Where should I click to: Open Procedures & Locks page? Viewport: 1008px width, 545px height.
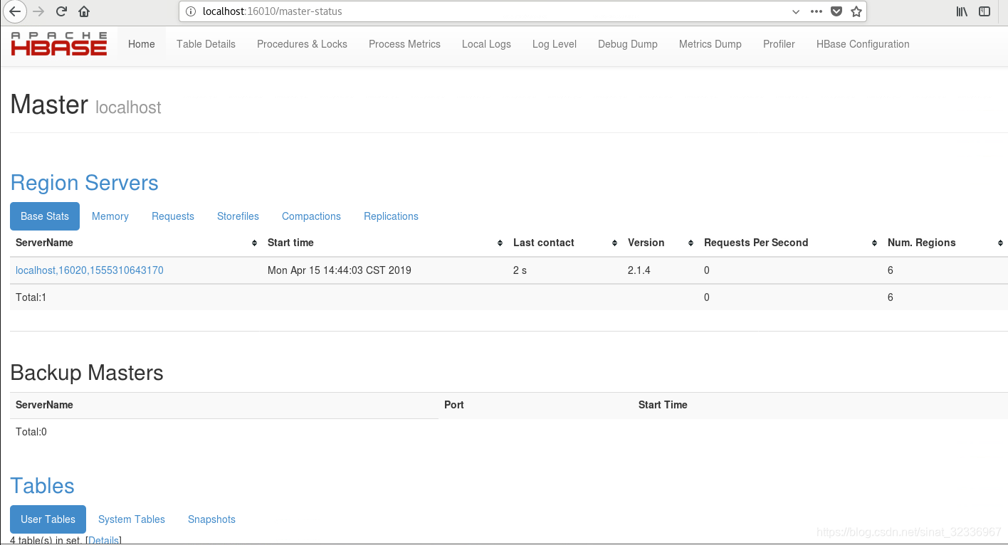click(302, 44)
